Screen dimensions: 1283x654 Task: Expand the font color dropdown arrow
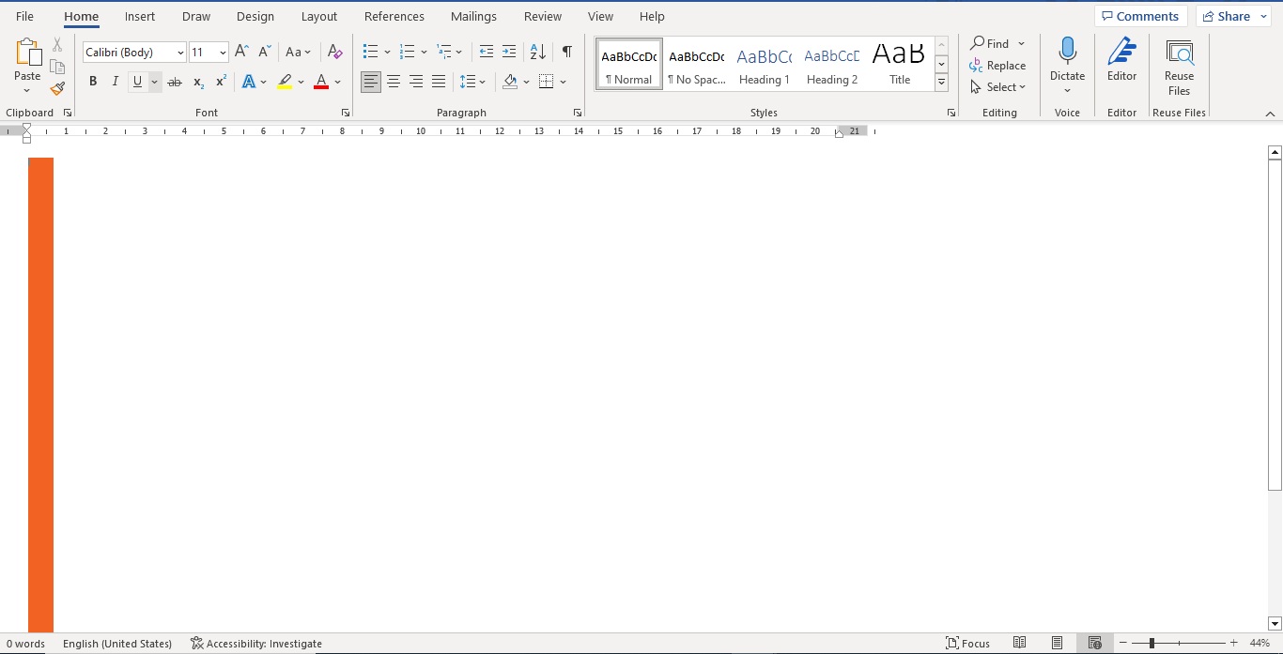pyautogui.click(x=338, y=82)
